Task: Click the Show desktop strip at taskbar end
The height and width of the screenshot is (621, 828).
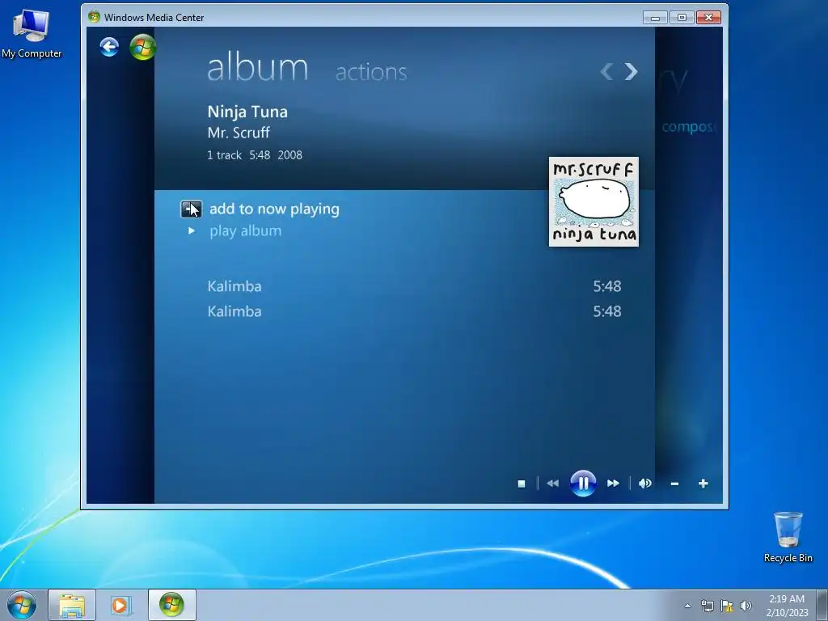Action: point(822,605)
